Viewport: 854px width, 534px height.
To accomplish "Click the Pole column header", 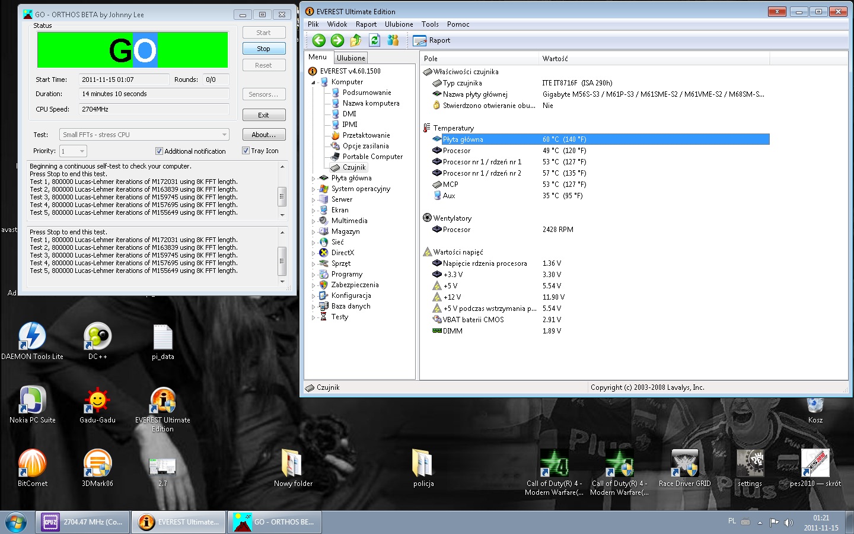I will pos(479,59).
